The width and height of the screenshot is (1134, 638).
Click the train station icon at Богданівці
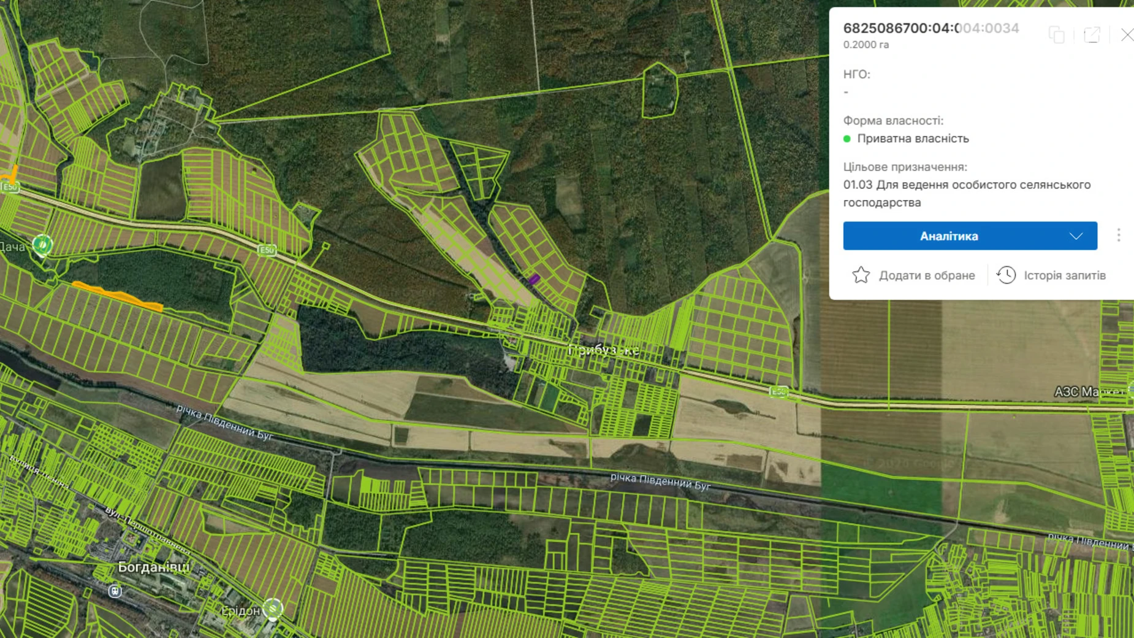(x=115, y=591)
